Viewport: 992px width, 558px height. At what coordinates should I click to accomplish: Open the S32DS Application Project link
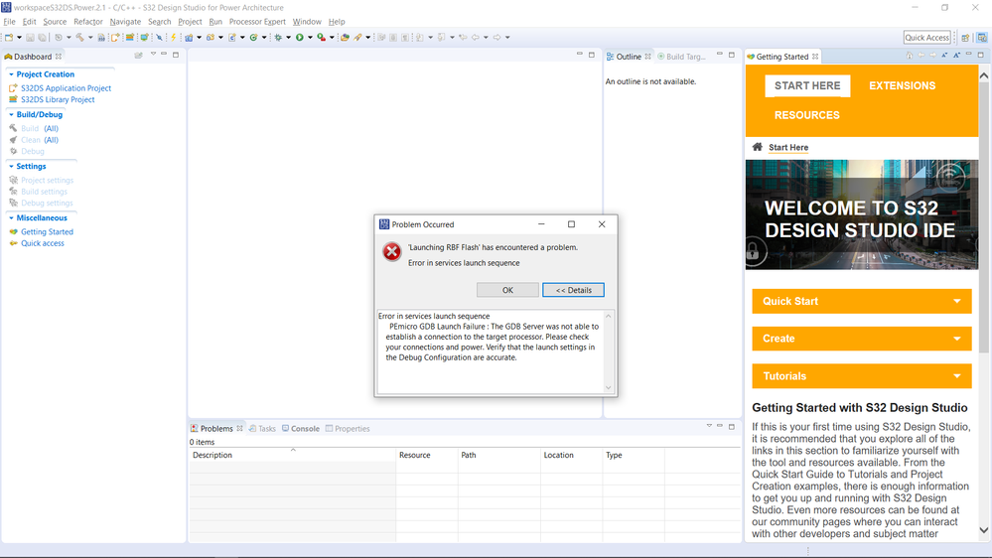[x=66, y=88]
